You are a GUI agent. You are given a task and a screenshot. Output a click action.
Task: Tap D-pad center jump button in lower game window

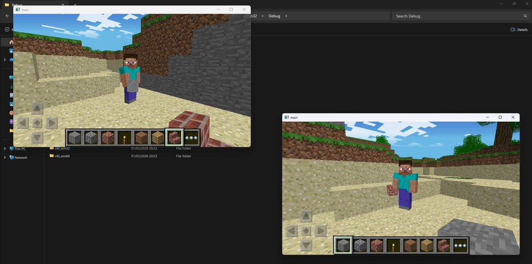[306, 231]
